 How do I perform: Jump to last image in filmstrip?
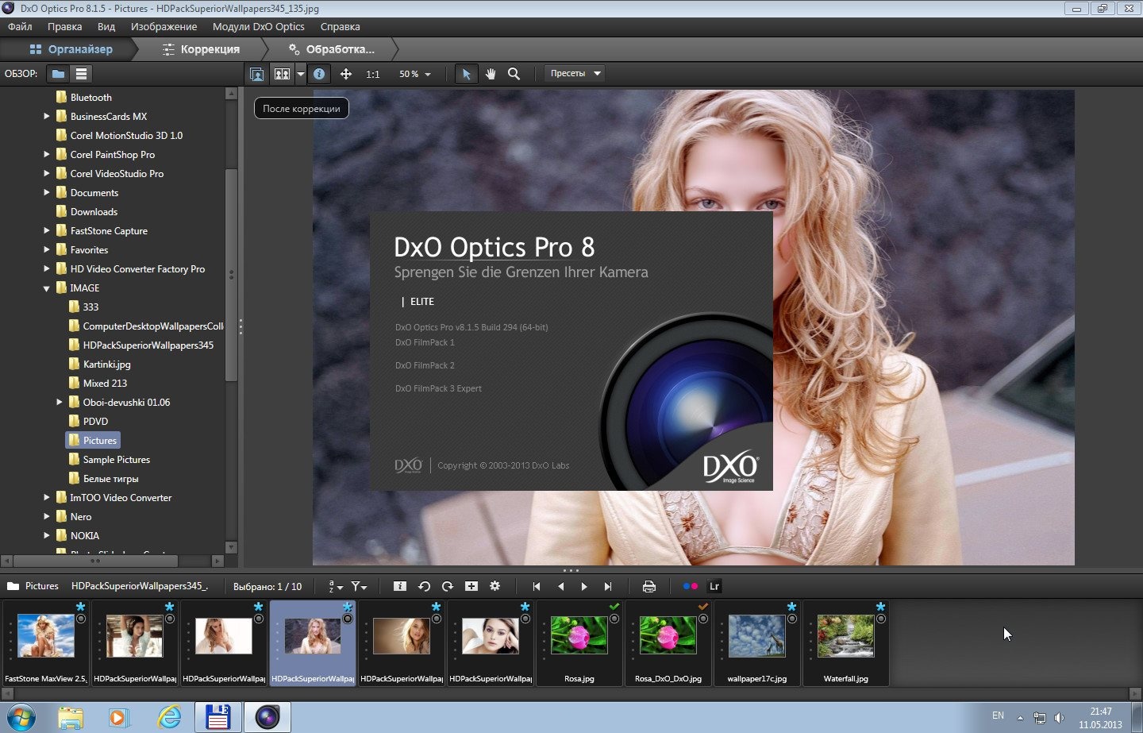tap(608, 586)
